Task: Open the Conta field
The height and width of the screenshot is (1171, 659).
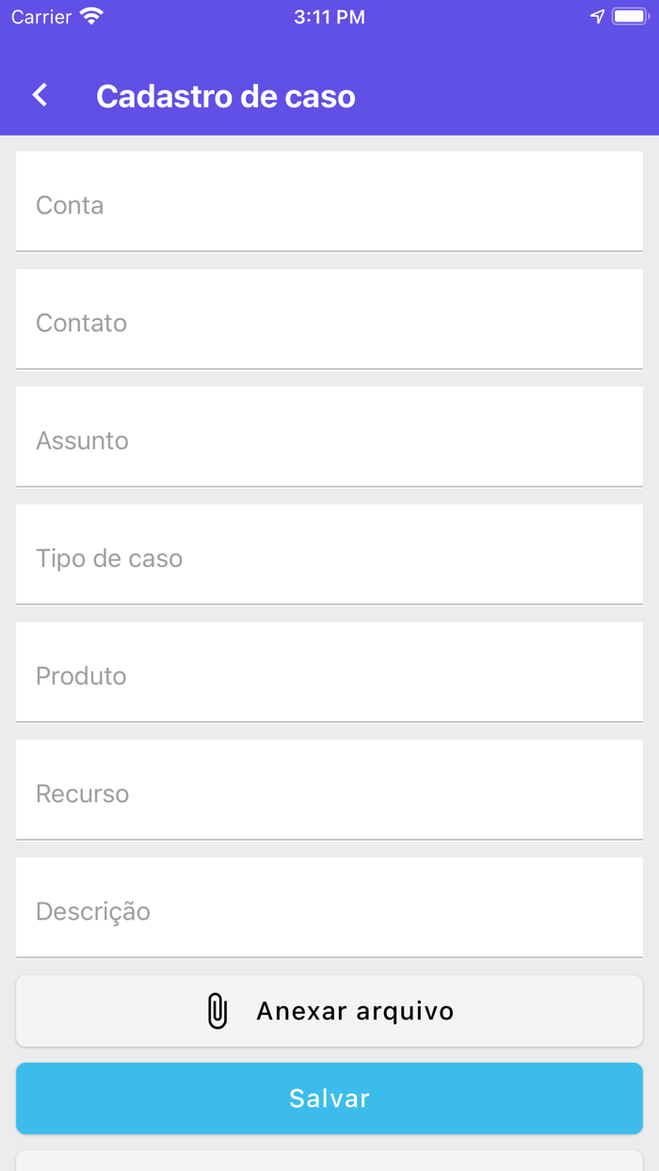Action: click(329, 201)
